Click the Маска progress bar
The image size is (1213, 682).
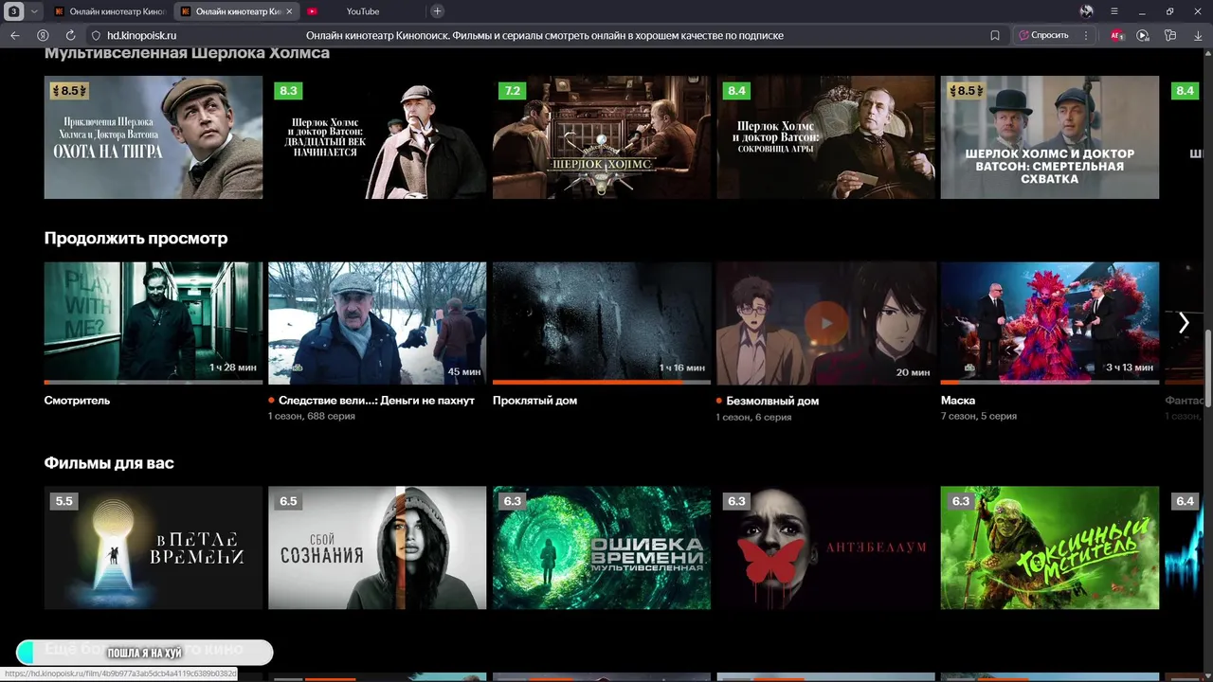[x=1050, y=383]
